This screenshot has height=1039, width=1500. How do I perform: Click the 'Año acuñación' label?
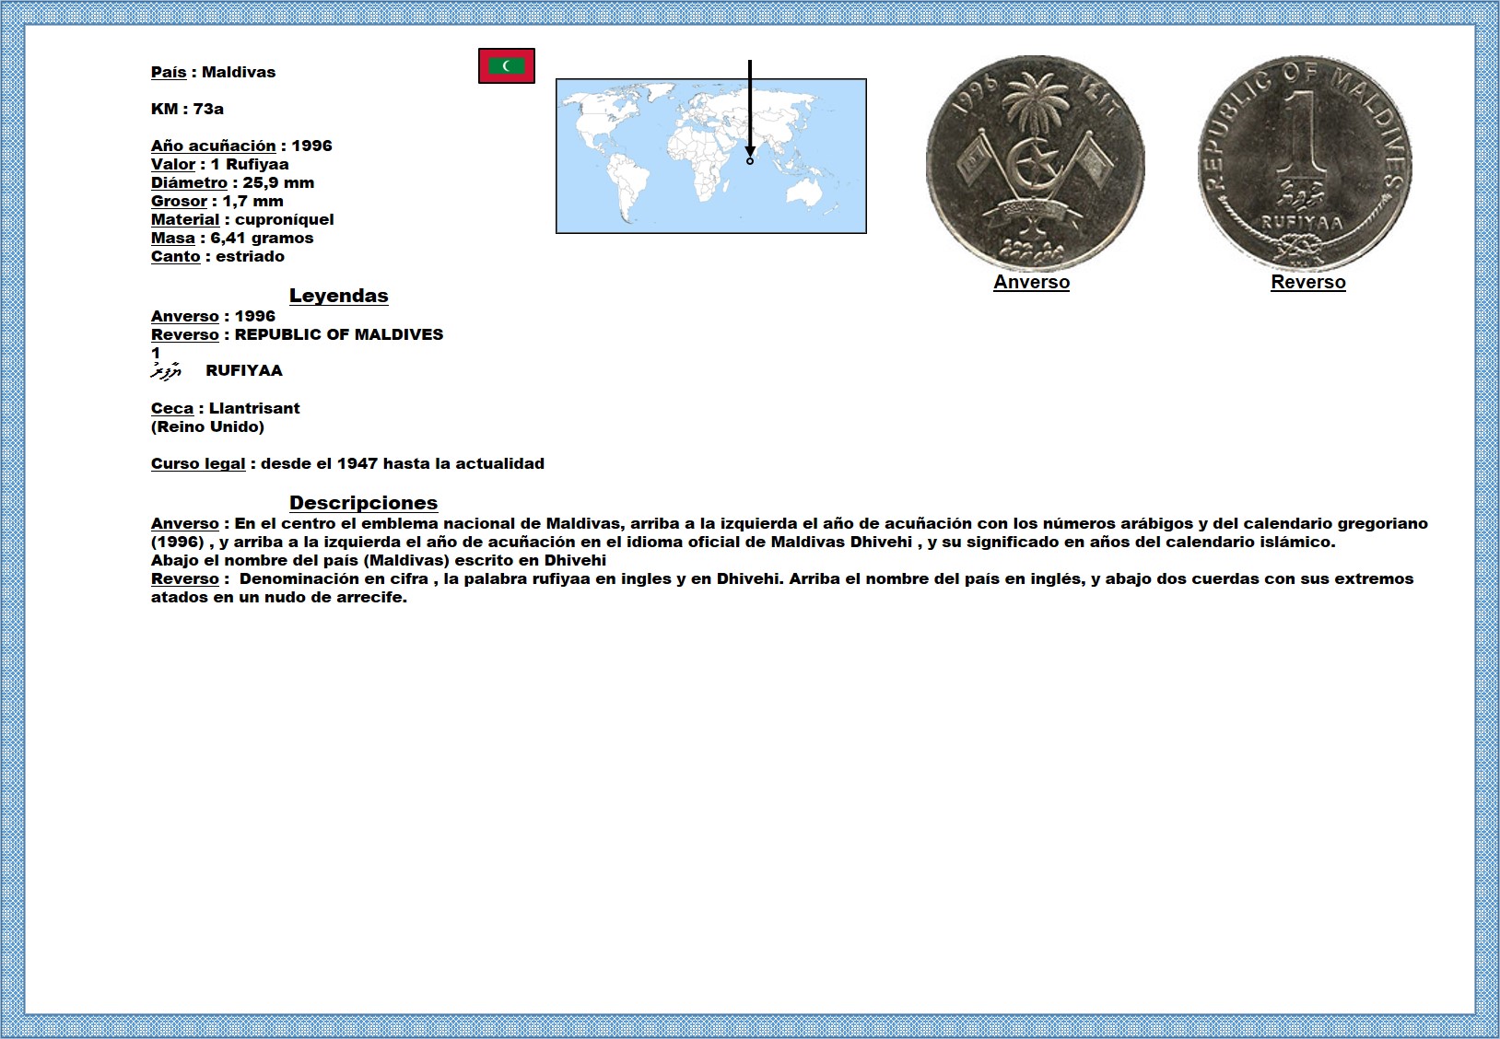(214, 146)
